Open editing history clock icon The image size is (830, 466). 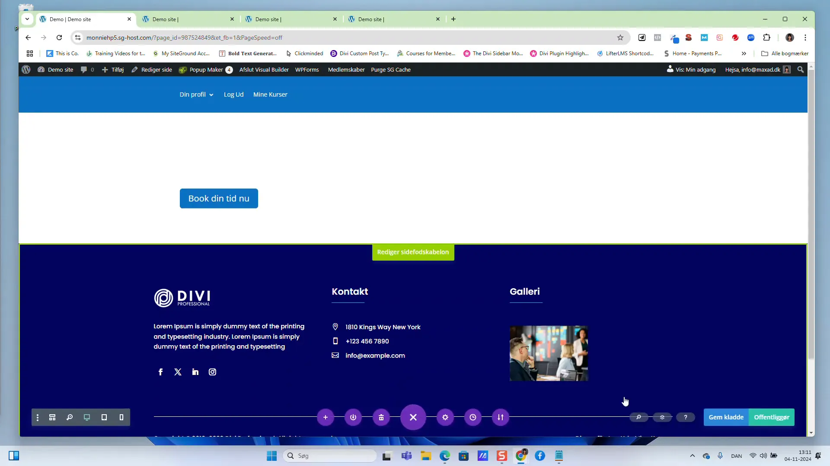(473, 417)
